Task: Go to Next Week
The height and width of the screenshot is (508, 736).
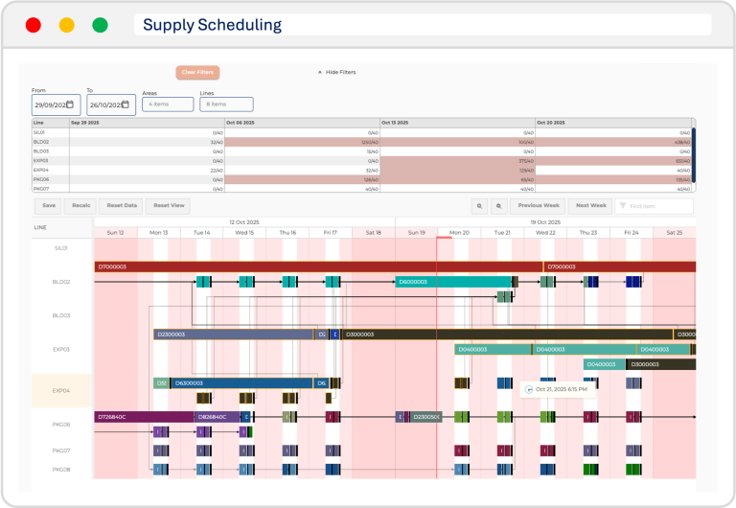Action: [x=590, y=206]
